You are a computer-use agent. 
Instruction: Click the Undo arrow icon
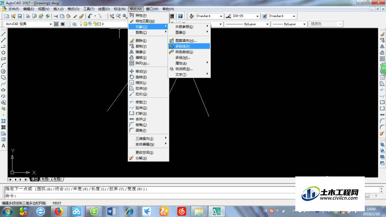tap(90, 16)
